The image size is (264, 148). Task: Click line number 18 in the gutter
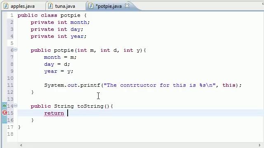pyautogui.click(x=10, y=134)
